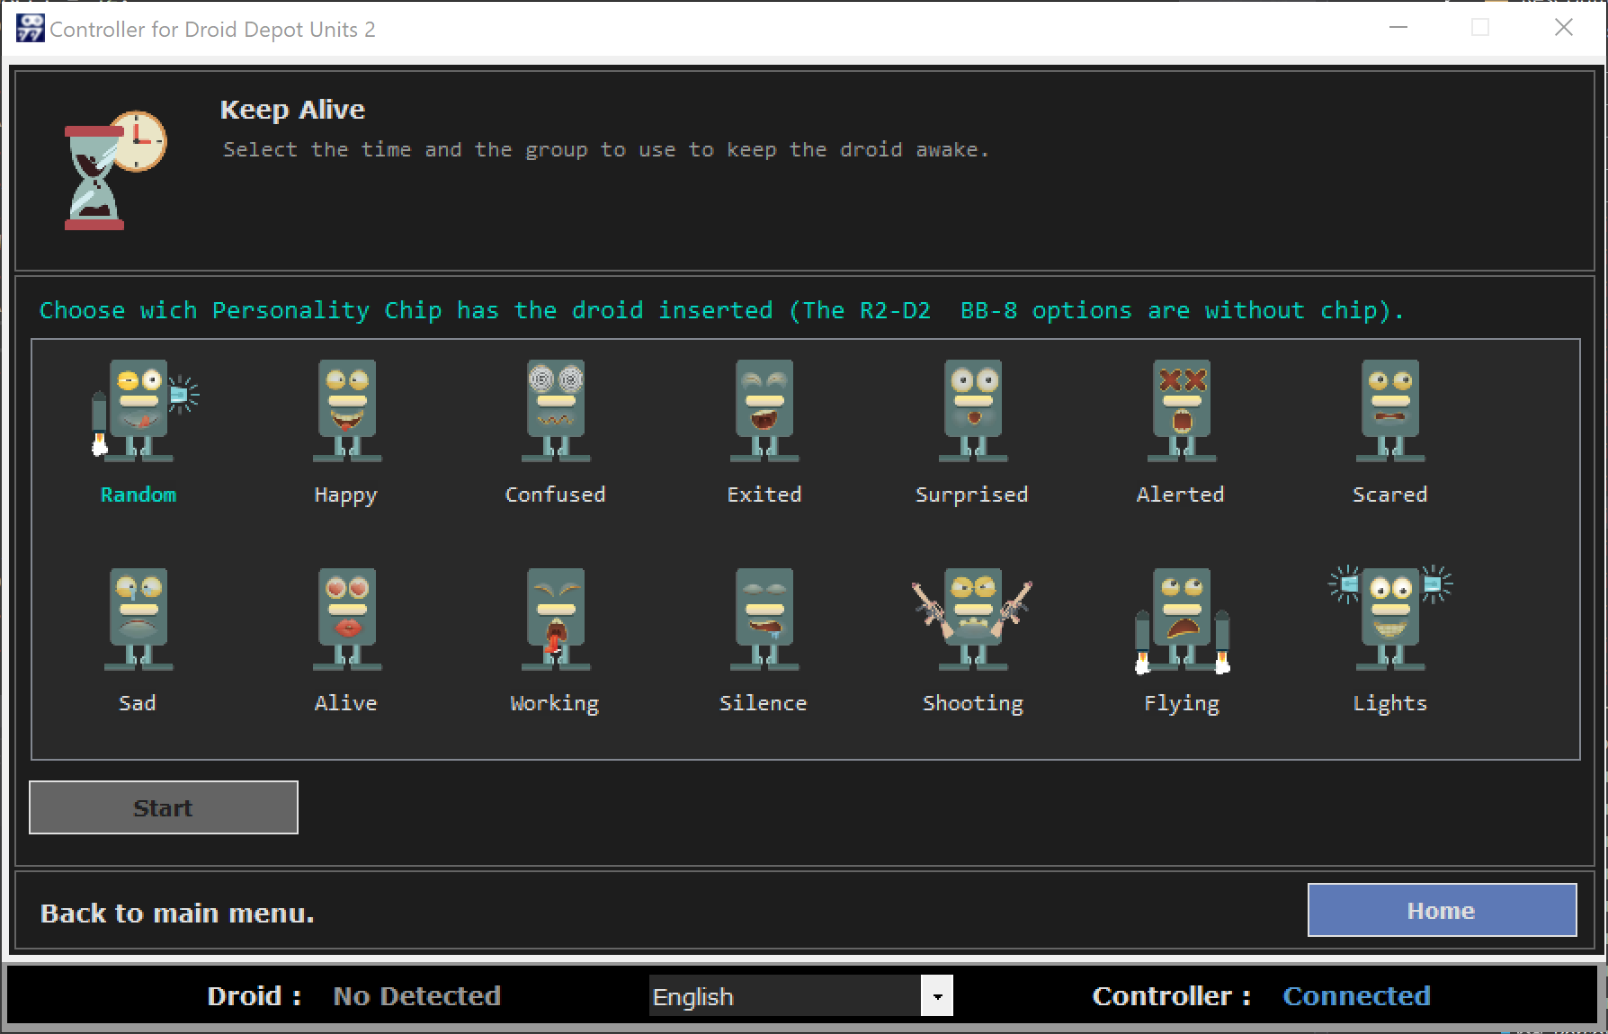Click the 'Lights' label text
Viewport: 1608px width, 1034px height.
[1390, 704]
